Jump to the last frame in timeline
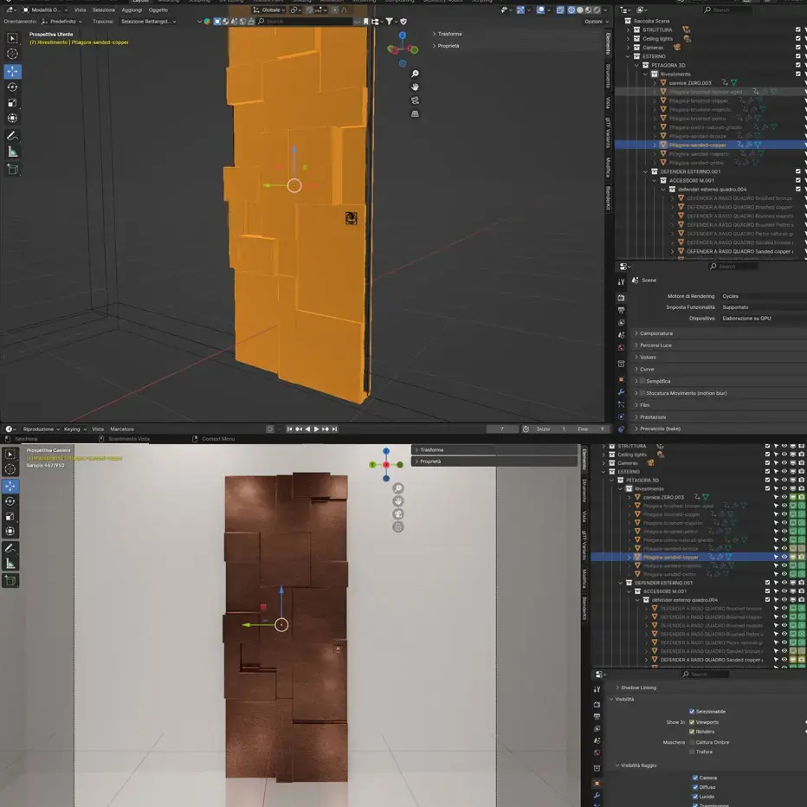The image size is (807, 807). pos(334,429)
